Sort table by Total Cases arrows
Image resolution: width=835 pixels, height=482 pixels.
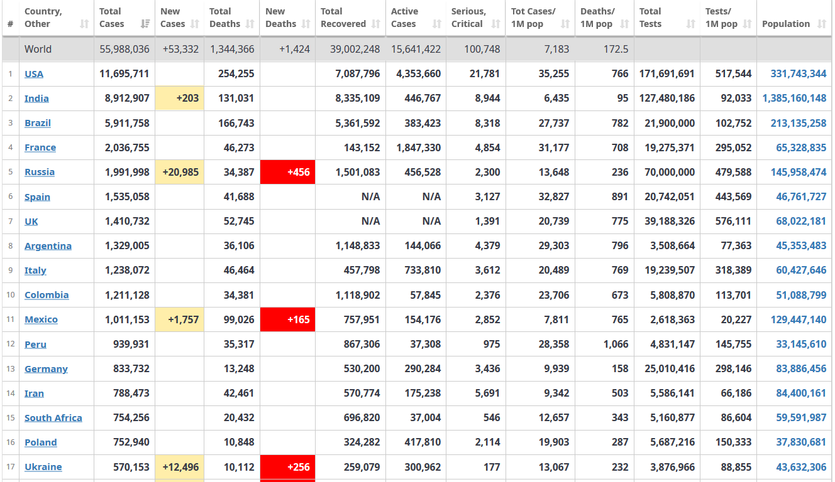(x=145, y=24)
